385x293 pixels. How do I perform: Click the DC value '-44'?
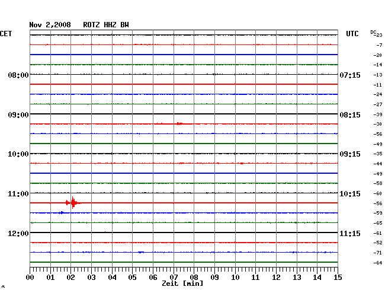click(378, 164)
